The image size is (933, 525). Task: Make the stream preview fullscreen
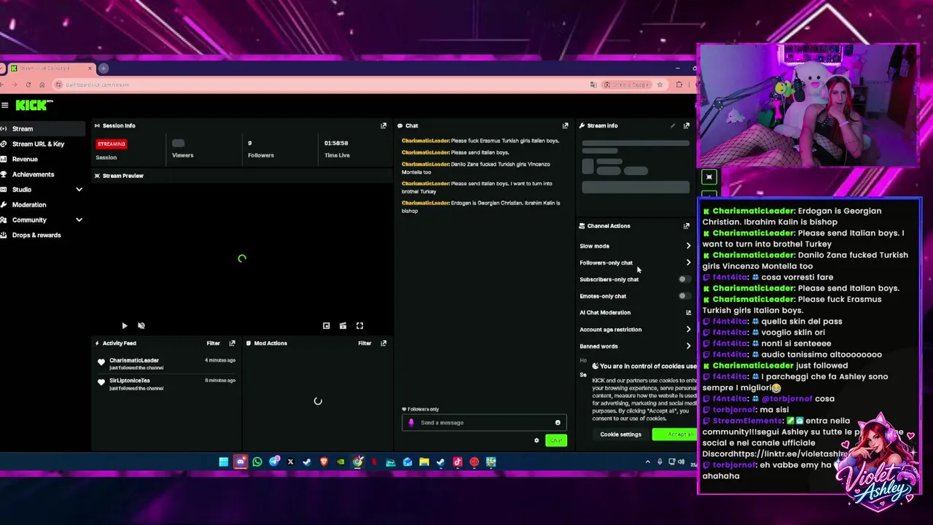click(359, 326)
